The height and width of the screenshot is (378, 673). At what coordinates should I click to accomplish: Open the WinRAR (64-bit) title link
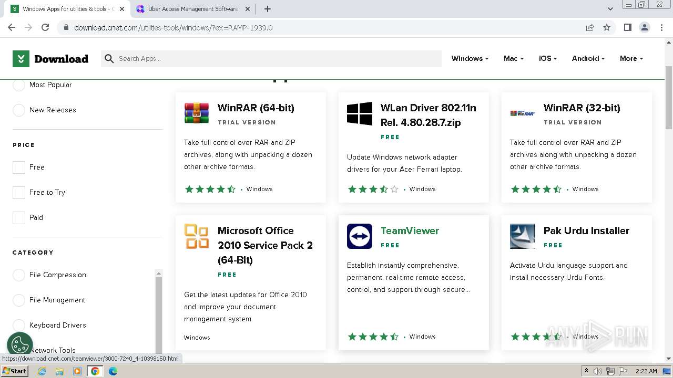[256, 108]
